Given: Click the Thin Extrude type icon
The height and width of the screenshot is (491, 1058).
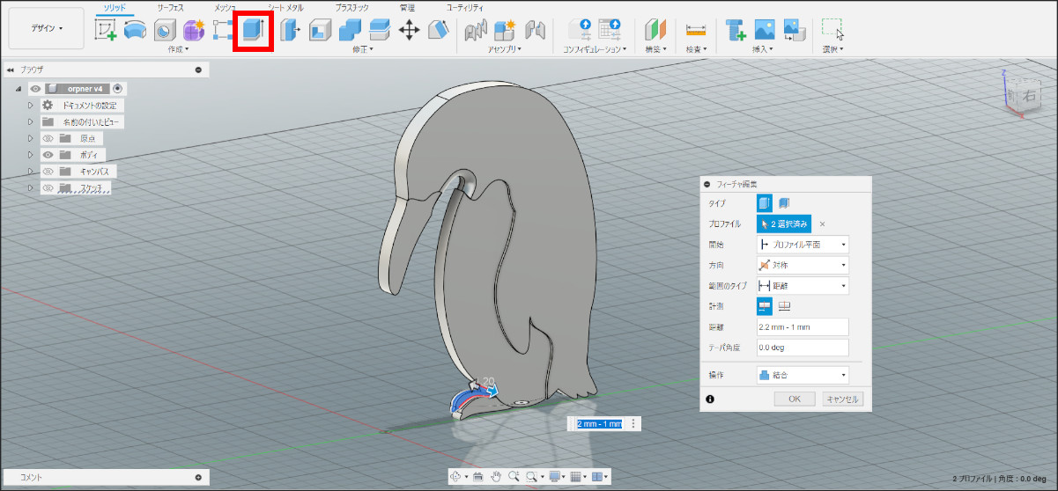Looking at the screenshot, I should click(783, 203).
